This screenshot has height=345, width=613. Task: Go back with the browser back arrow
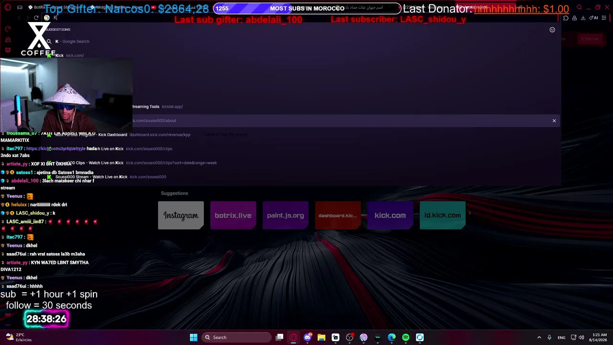coord(19,18)
